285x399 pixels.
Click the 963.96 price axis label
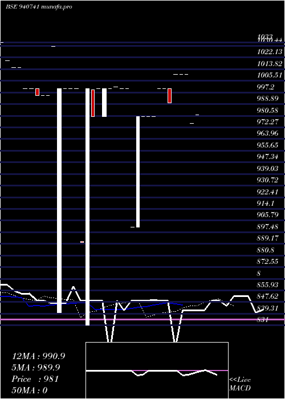point(267,133)
